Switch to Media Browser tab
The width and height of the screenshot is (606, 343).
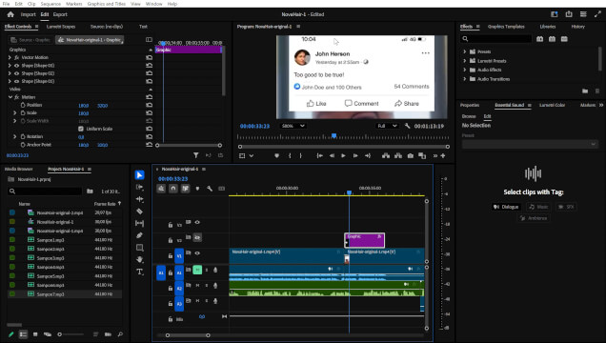coord(18,169)
